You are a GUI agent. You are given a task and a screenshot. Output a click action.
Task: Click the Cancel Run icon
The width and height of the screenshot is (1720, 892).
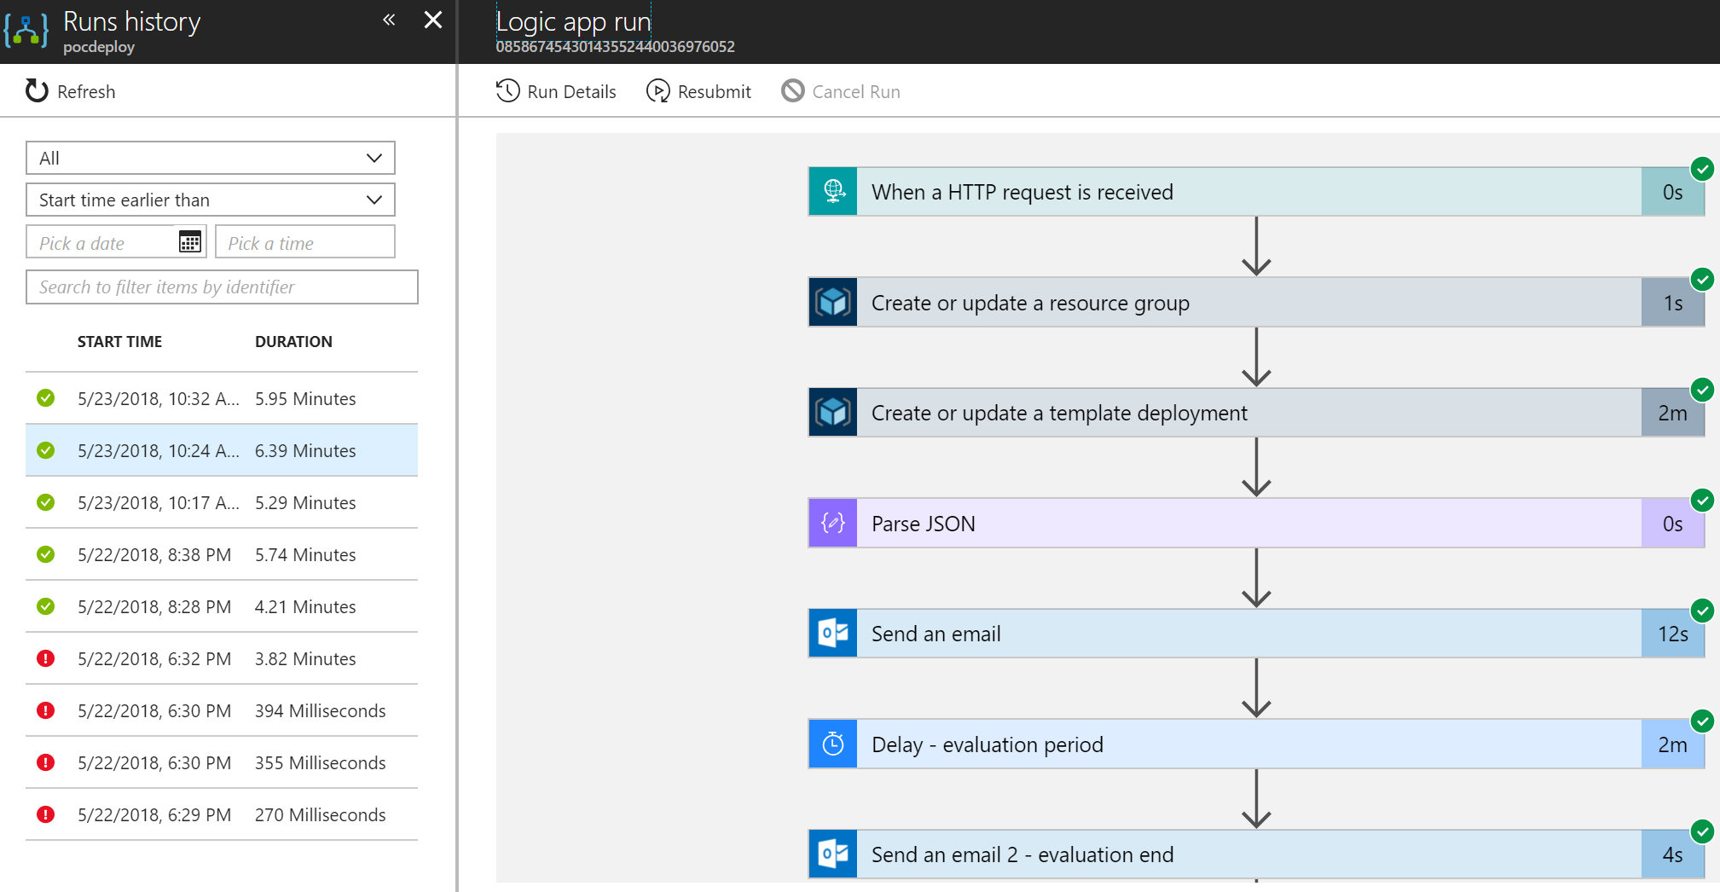click(x=792, y=90)
